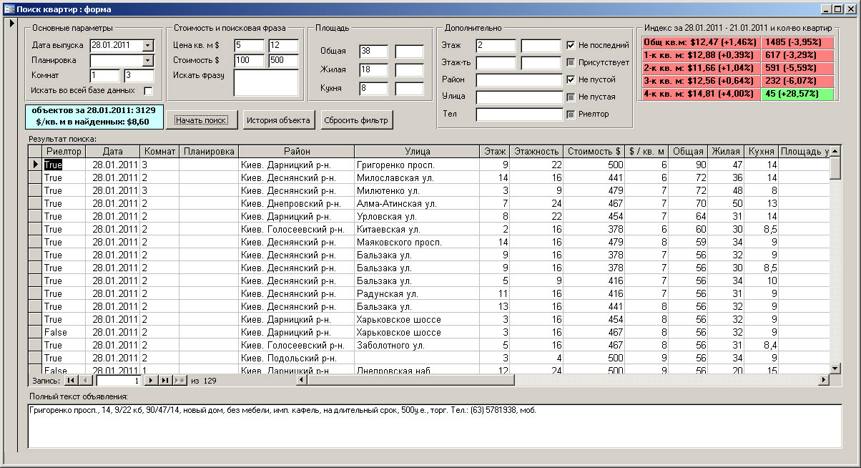Open the 'Планировка' dropdown arrow
This screenshot has width=861, height=468.
pyautogui.click(x=148, y=61)
